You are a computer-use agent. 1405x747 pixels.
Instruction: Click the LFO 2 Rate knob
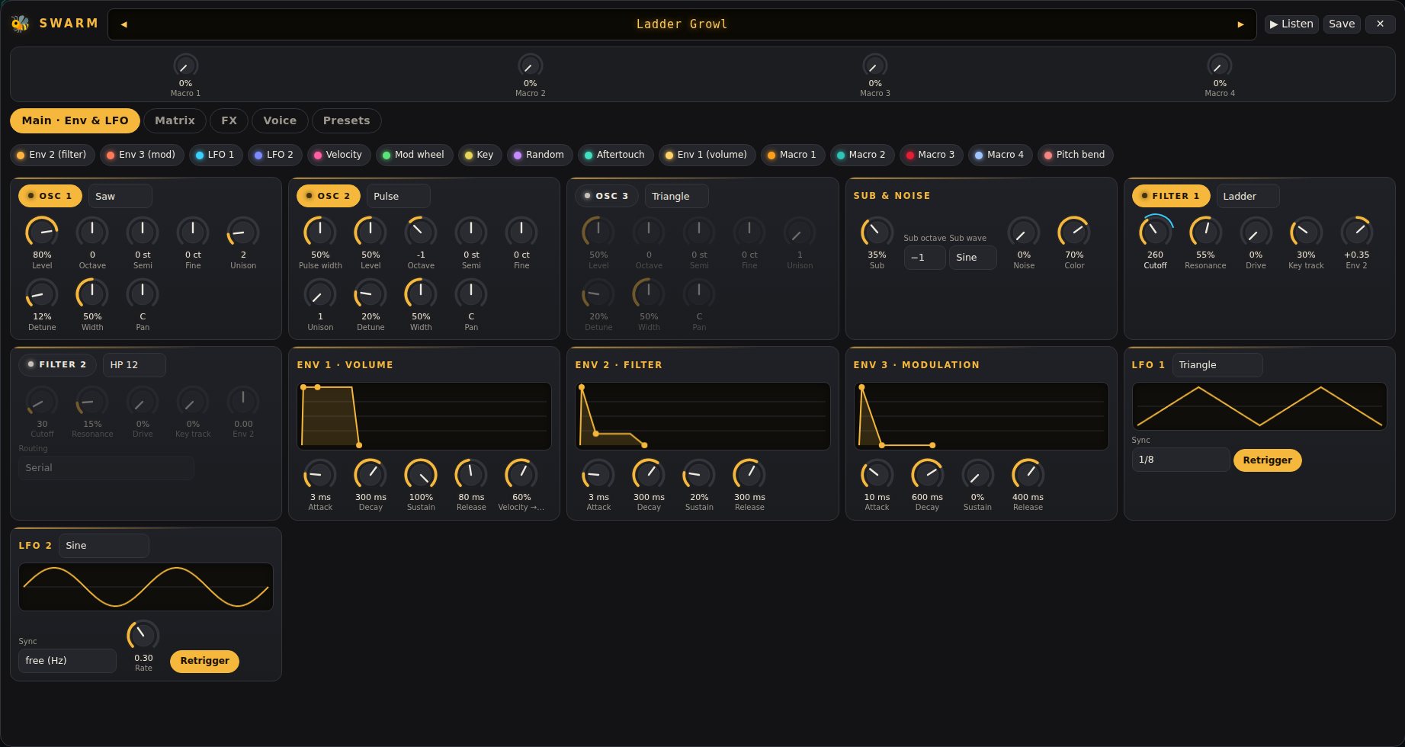143,635
